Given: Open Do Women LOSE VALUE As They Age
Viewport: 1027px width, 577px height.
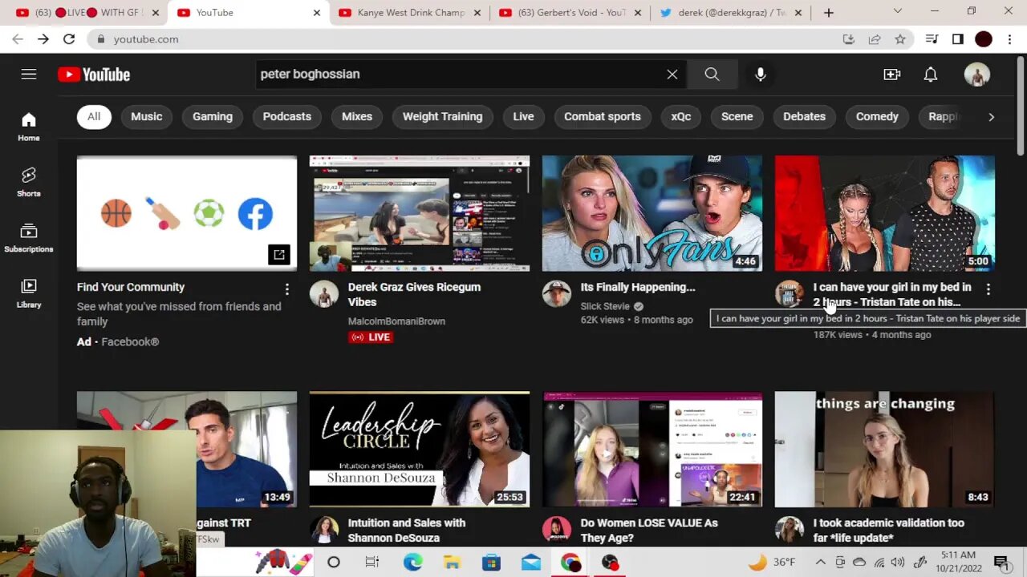Looking at the screenshot, I should coord(649,530).
